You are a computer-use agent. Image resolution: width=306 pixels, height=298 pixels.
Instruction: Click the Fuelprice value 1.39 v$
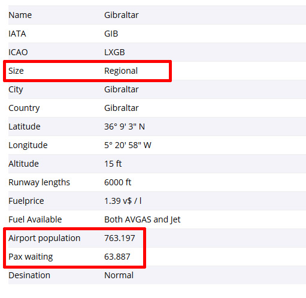point(123,201)
